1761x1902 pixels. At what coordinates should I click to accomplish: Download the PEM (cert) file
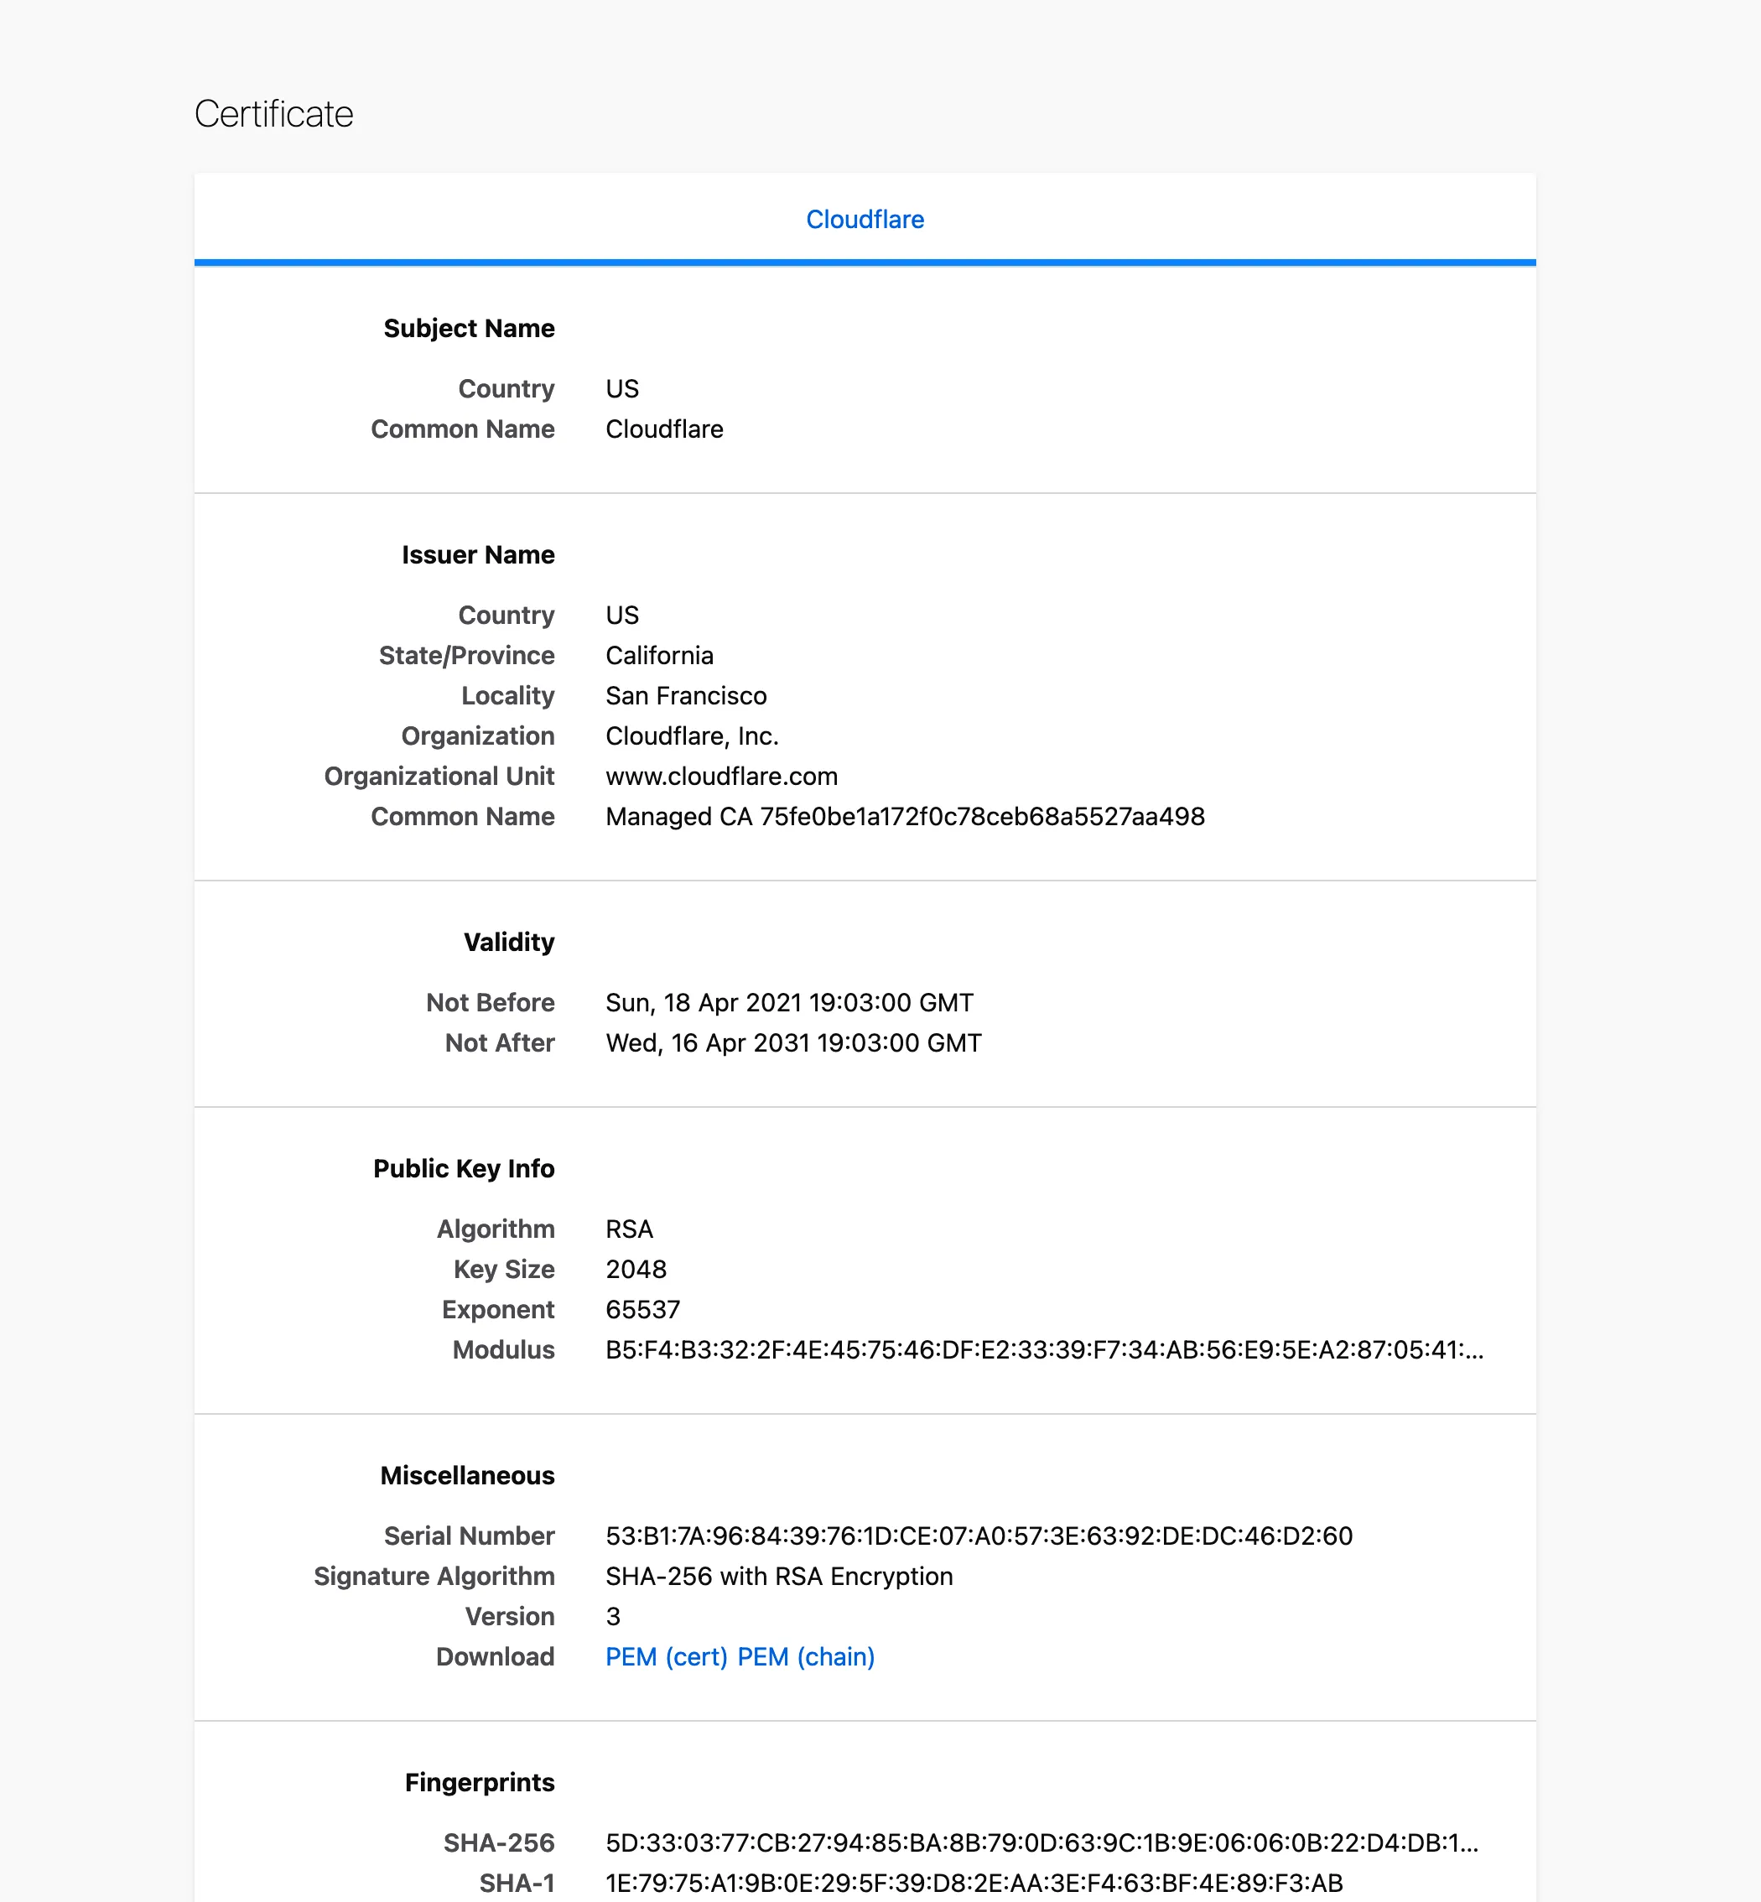666,1656
